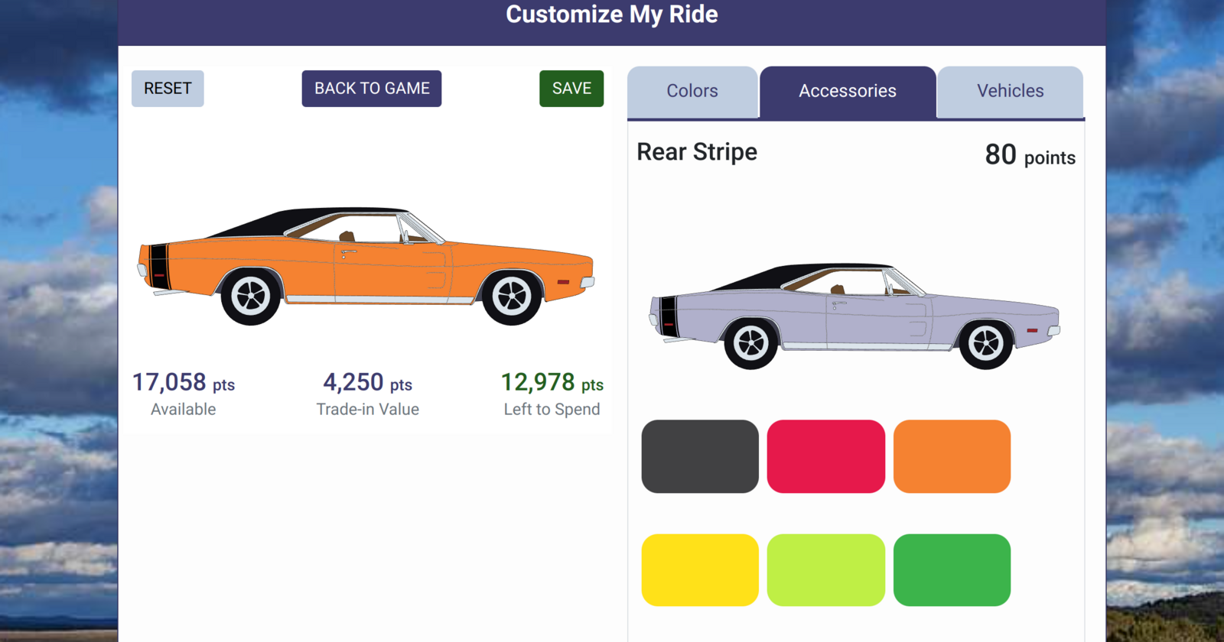This screenshot has height=642, width=1224.
Task: Pick the red stripe color swatch
Action: [x=825, y=456]
